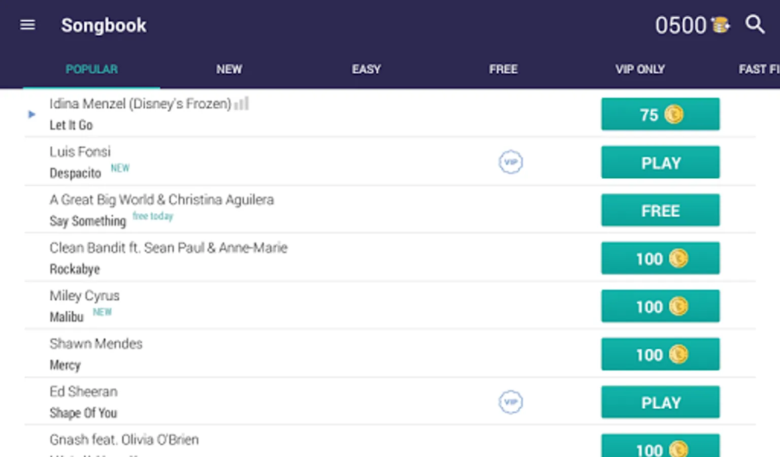Play Shape Of You by Ed Sheeran
Screen dimensions: 780x457
pyautogui.click(x=660, y=402)
